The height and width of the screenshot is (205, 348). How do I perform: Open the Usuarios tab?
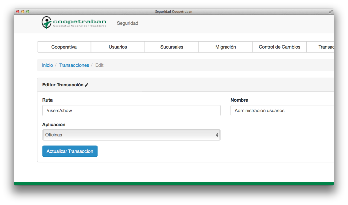pos(118,47)
